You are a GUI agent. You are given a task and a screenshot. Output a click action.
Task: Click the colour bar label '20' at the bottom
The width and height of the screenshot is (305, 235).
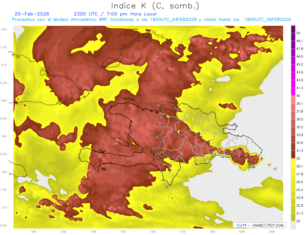[298, 221]
